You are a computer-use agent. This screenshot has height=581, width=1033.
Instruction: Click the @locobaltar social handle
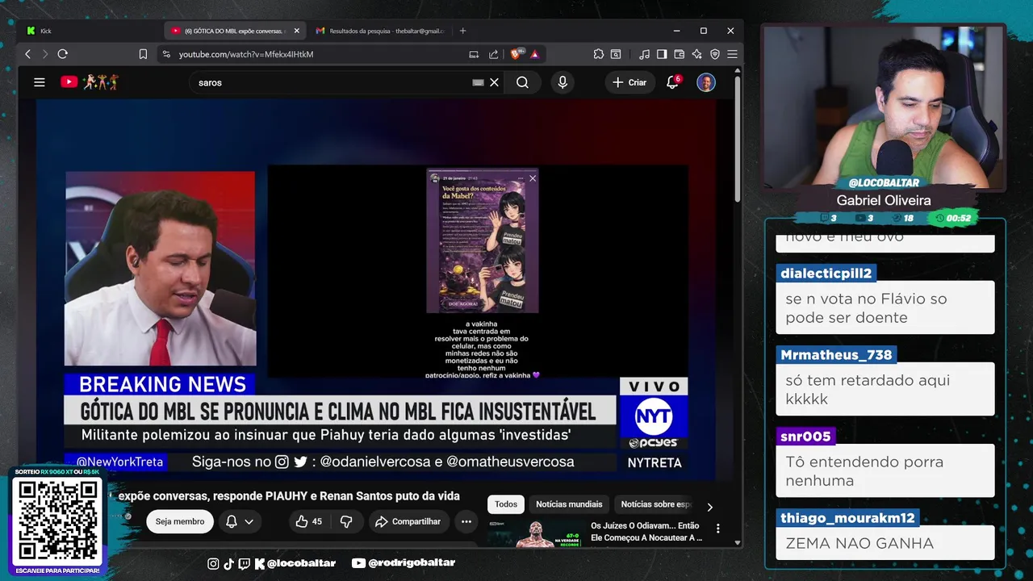(295, 563)
